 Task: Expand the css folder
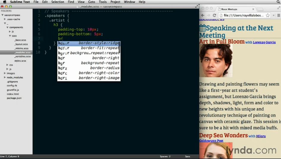click(7, 65)
